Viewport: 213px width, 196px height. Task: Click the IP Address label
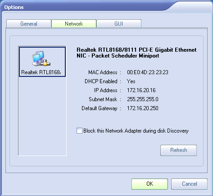pos(106,90)
